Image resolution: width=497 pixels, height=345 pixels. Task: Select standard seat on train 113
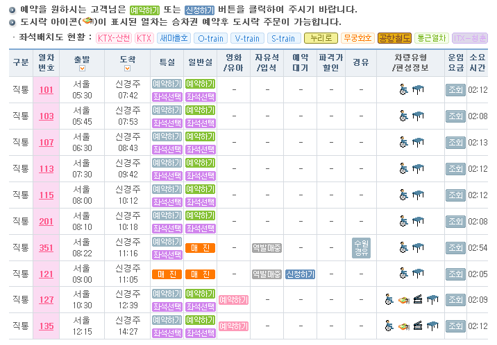pyautogui.click(x=201, y=175)
